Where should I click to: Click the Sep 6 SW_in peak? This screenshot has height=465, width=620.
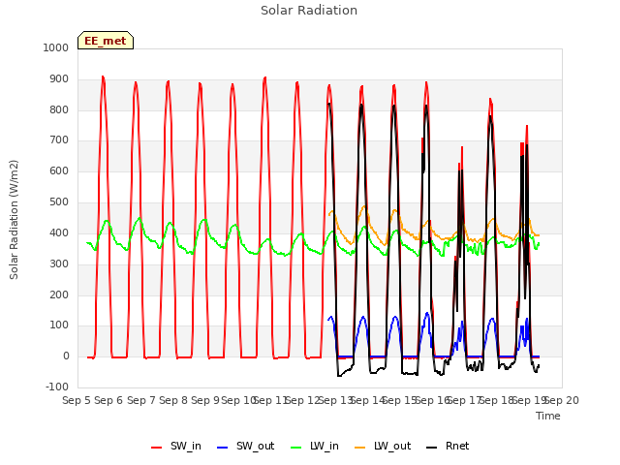pyautogui.click(x=103, y=77)
